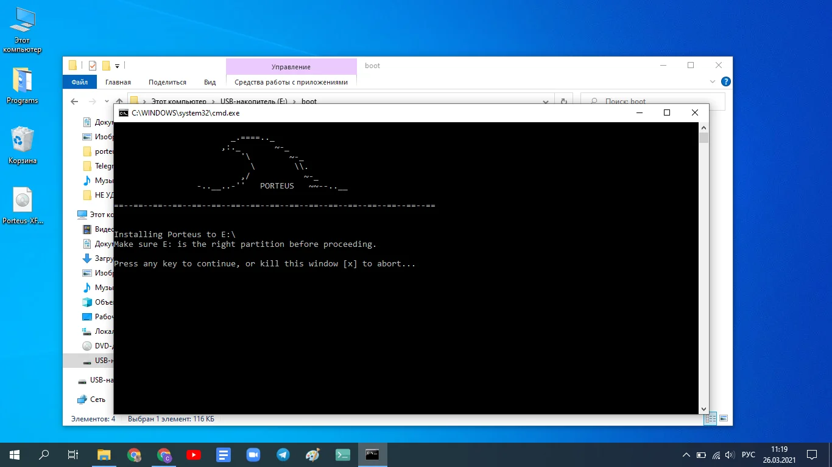Open Сеть network in the navigation pane
Viewport: 832px width, 467px height.
point(92,400)
